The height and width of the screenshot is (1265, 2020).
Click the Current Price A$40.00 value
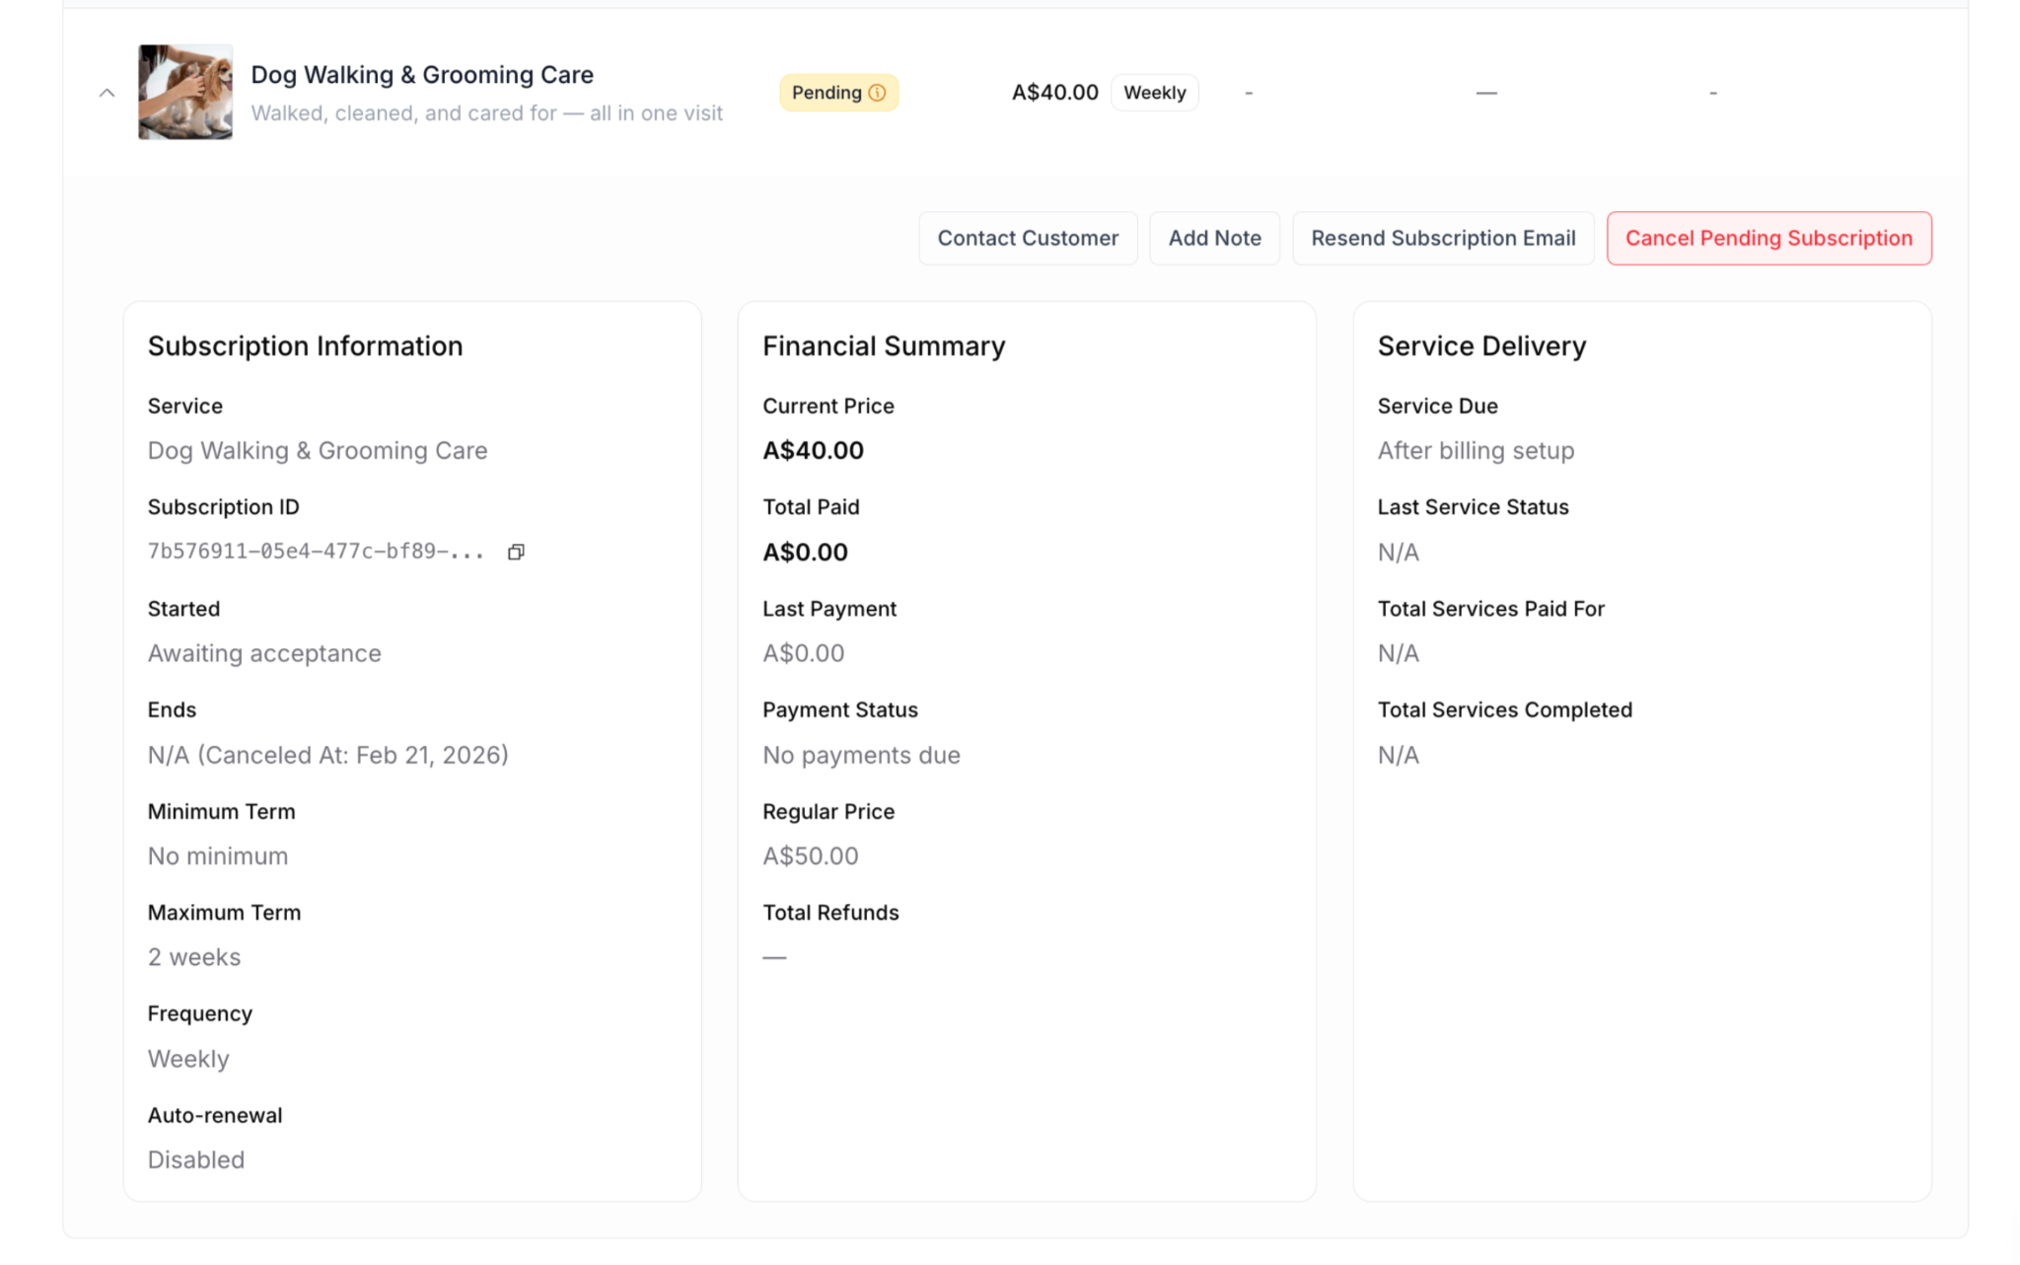click(813, 451)
